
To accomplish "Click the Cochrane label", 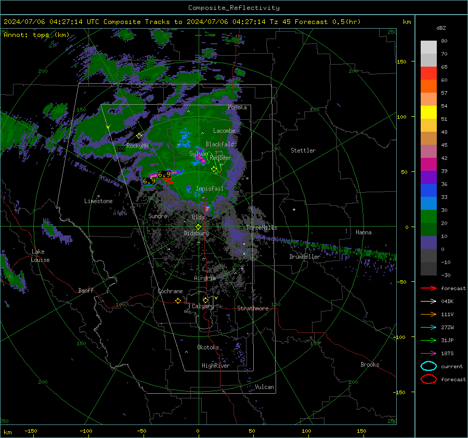I will pos(170,291).
